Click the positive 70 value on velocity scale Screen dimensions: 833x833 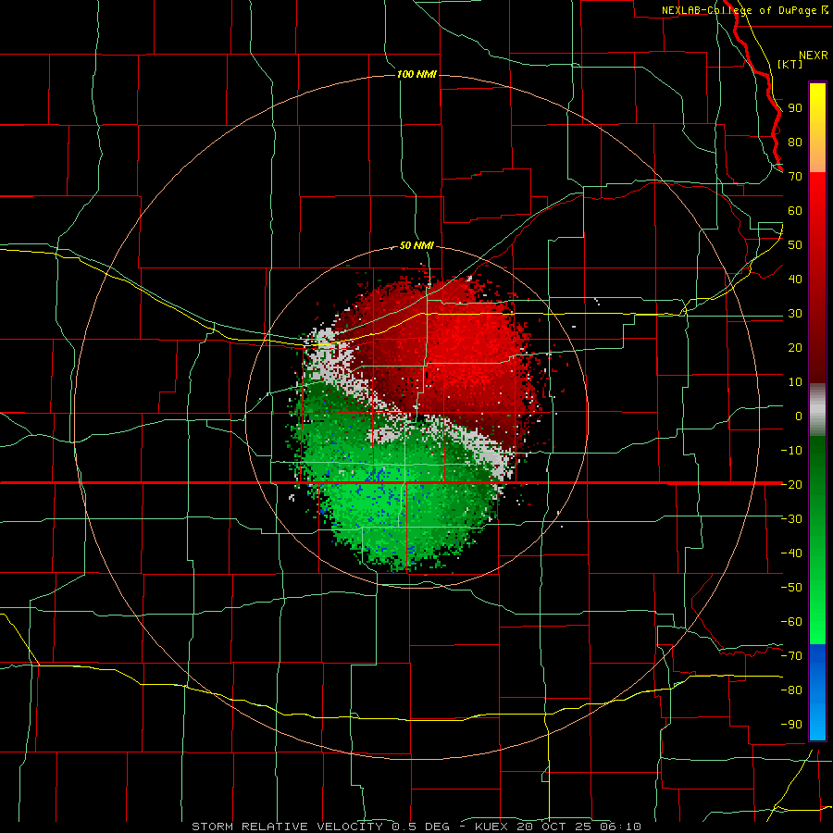(x=795, y=177)
